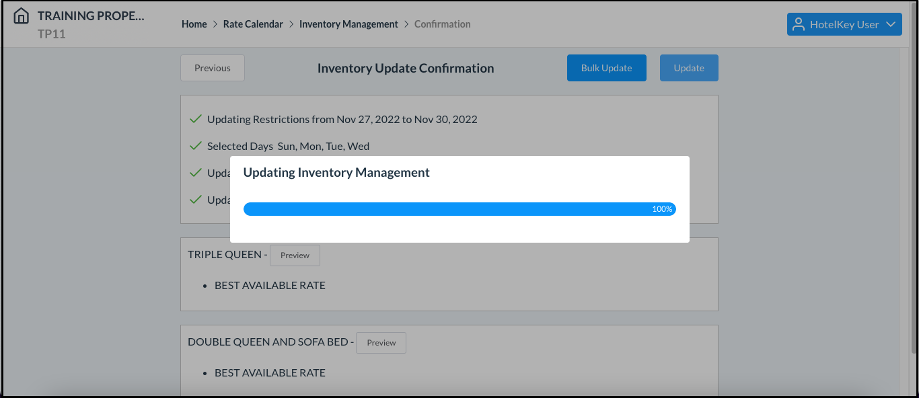Viewport: 919px width, 398px height.
Task: Click the third green checkmark in confirmation summary
Action: 195,172
